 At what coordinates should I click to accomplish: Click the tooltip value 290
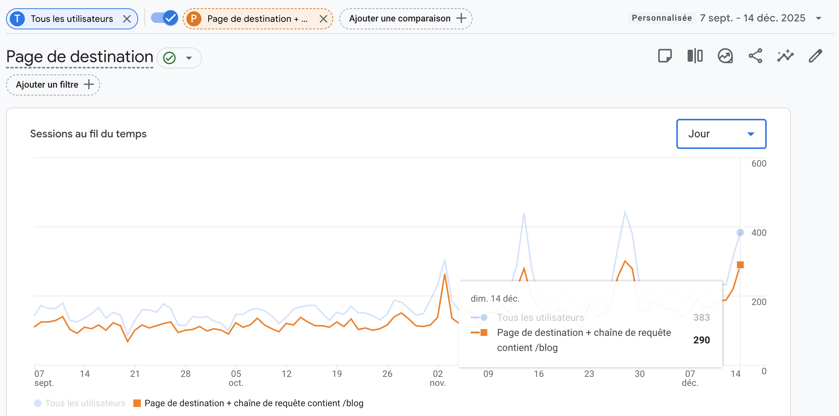[702, 340]
